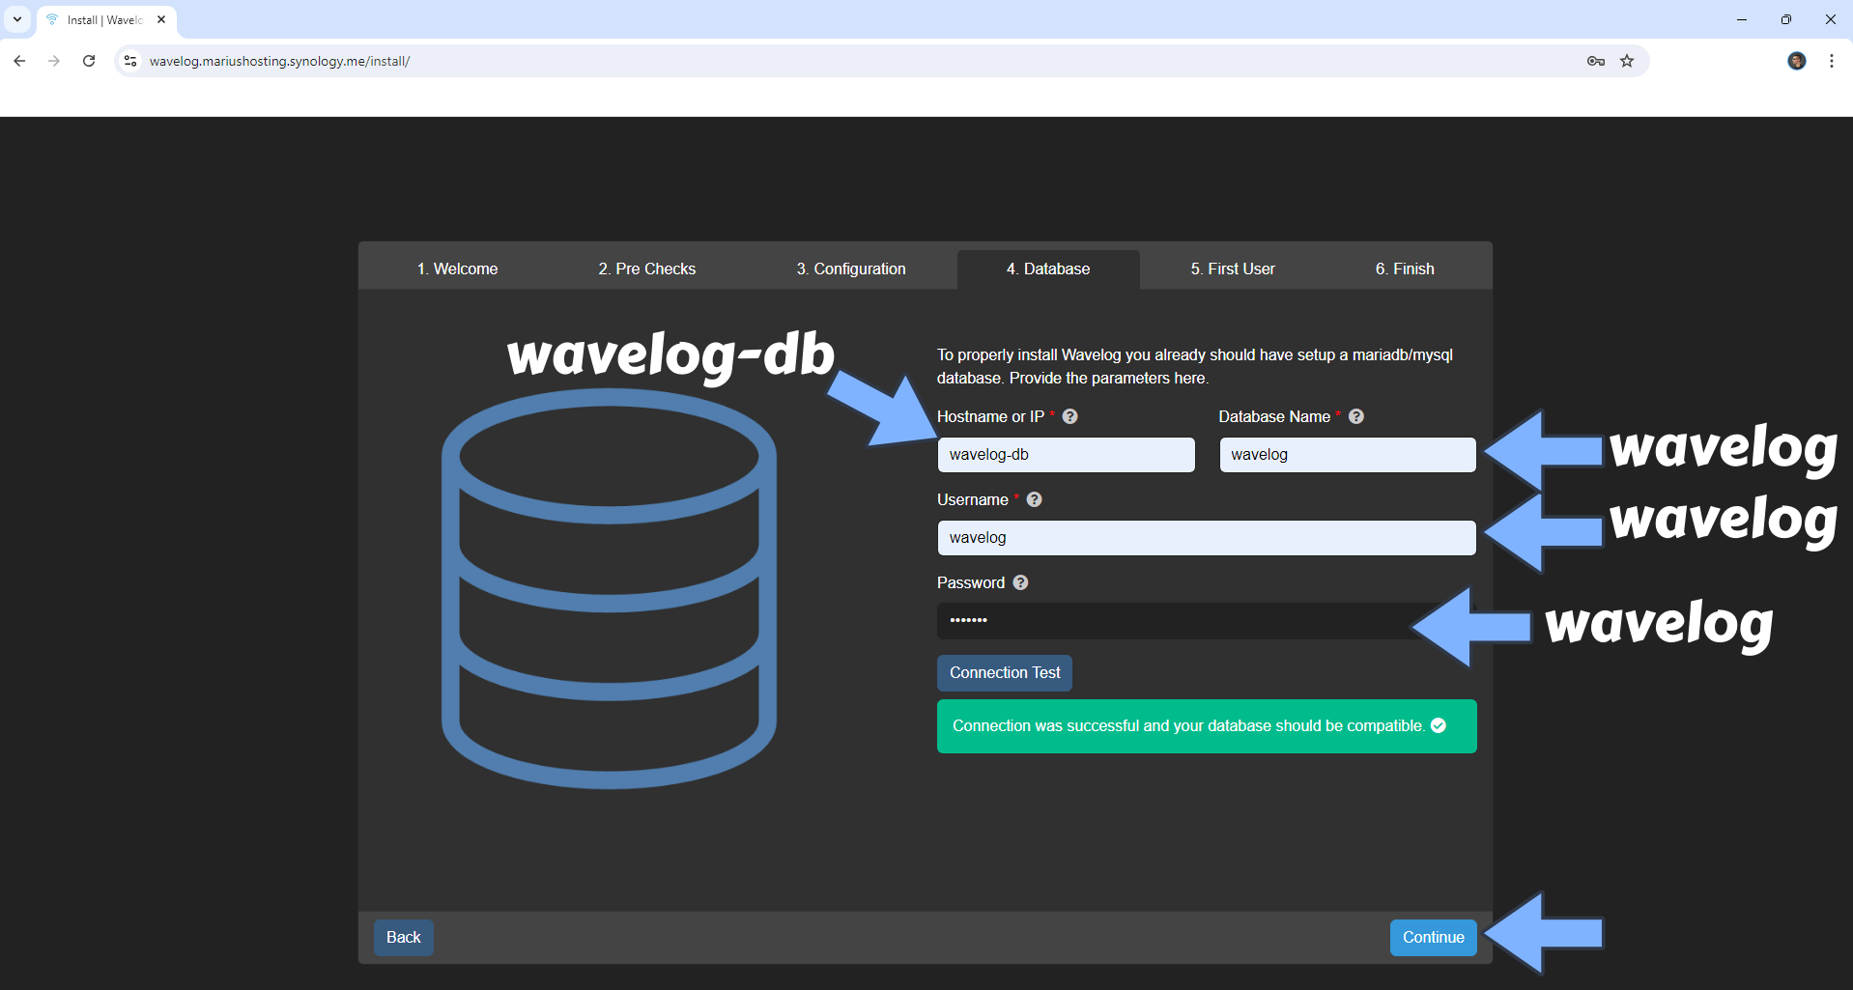Restore down the browser window
This screenshot has width=1853, height=990.
pos(1786,19)
